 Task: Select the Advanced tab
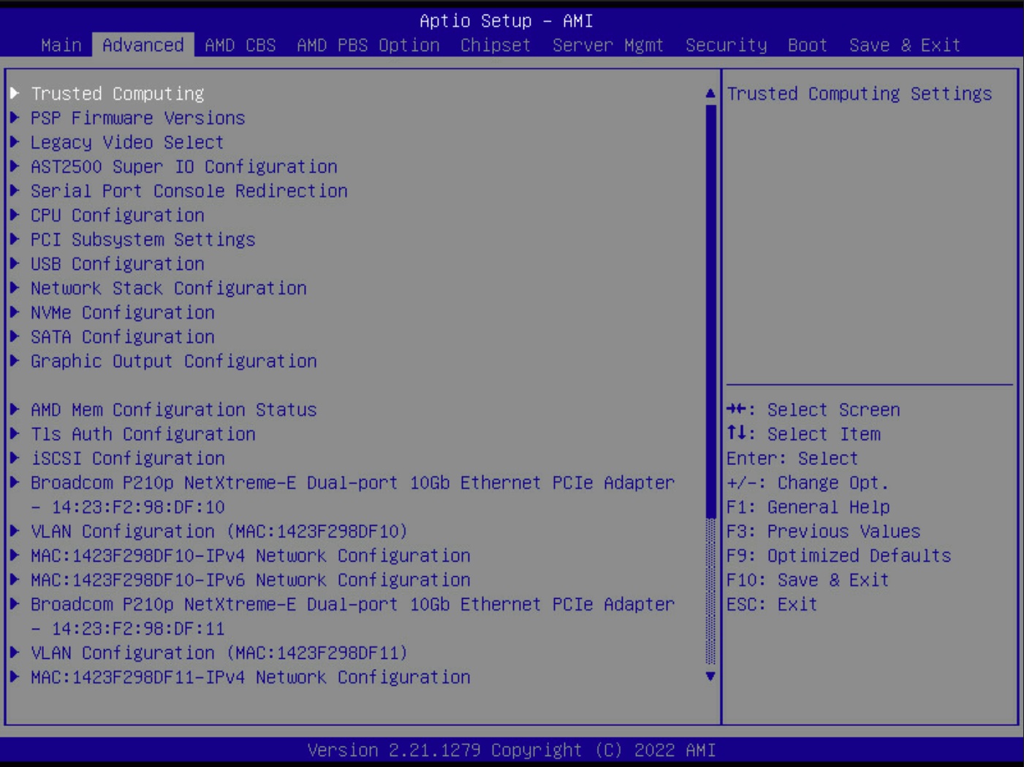click(143, 45)
